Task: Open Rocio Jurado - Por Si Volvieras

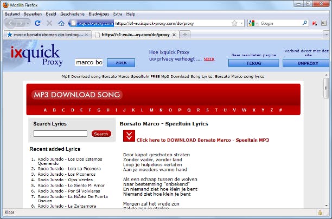Action: tap(69, 191)
